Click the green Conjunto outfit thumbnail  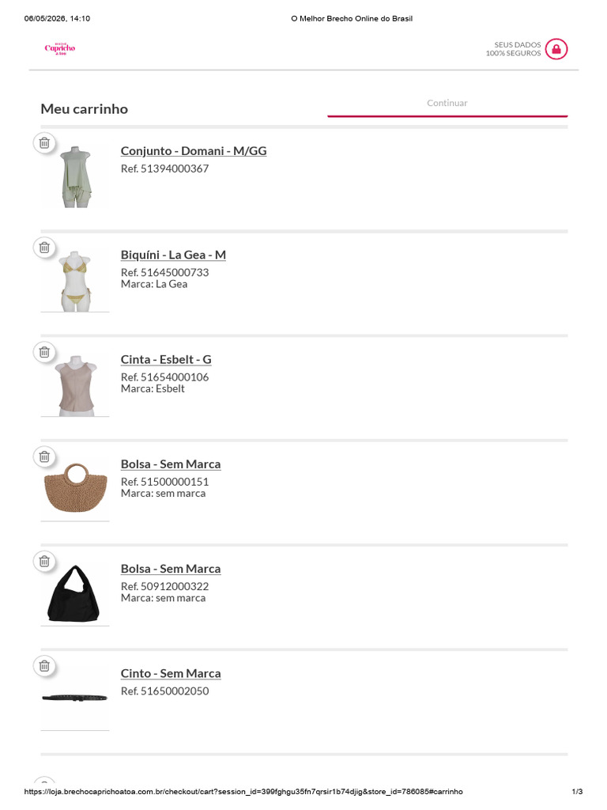76,176
